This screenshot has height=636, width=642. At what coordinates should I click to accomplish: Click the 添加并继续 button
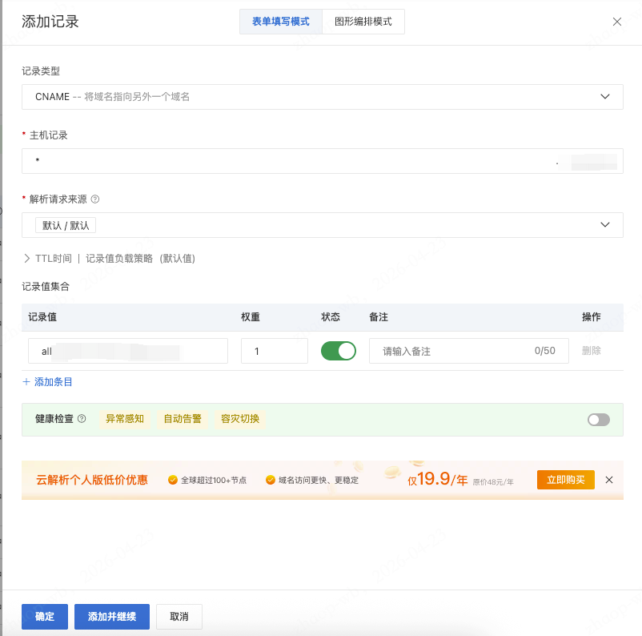click(112, 617)
